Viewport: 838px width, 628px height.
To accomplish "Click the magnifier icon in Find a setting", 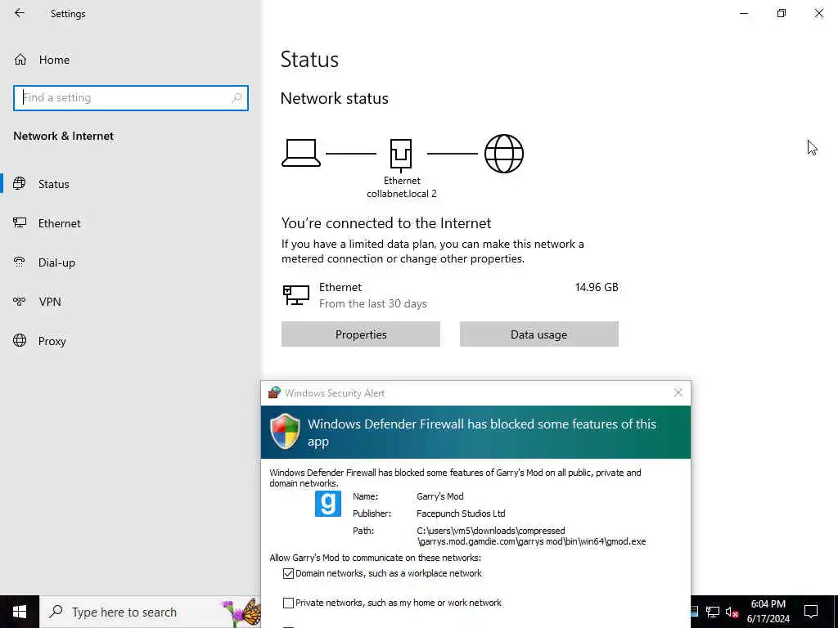I will [x=237, y=98].
